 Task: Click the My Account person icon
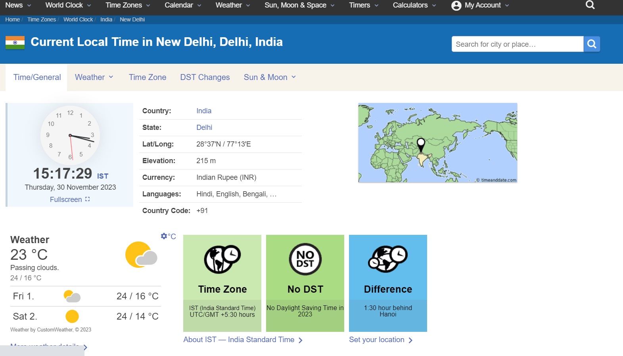(456, 6)
